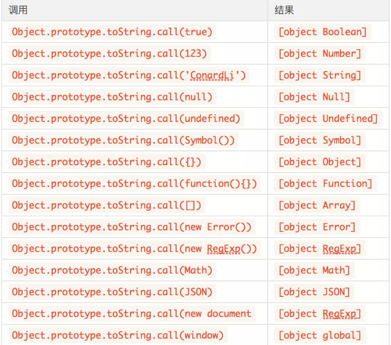Click the call('ConardLi') code snippet
Image resolution: width=391 pixels, height=345 pixels.
click(x=129, y=75)
